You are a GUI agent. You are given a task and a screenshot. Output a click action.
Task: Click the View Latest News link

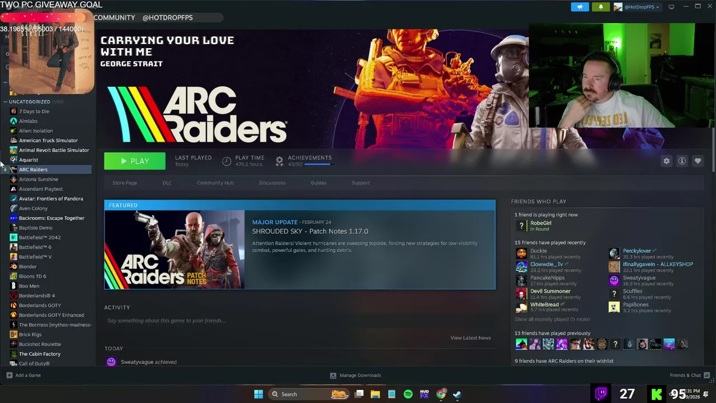(470, 338)
